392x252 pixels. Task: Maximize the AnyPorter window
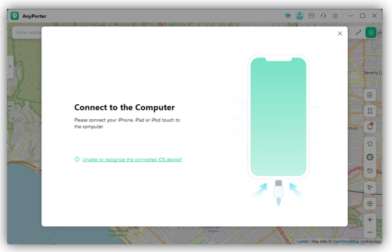click(x=363, y=16)
